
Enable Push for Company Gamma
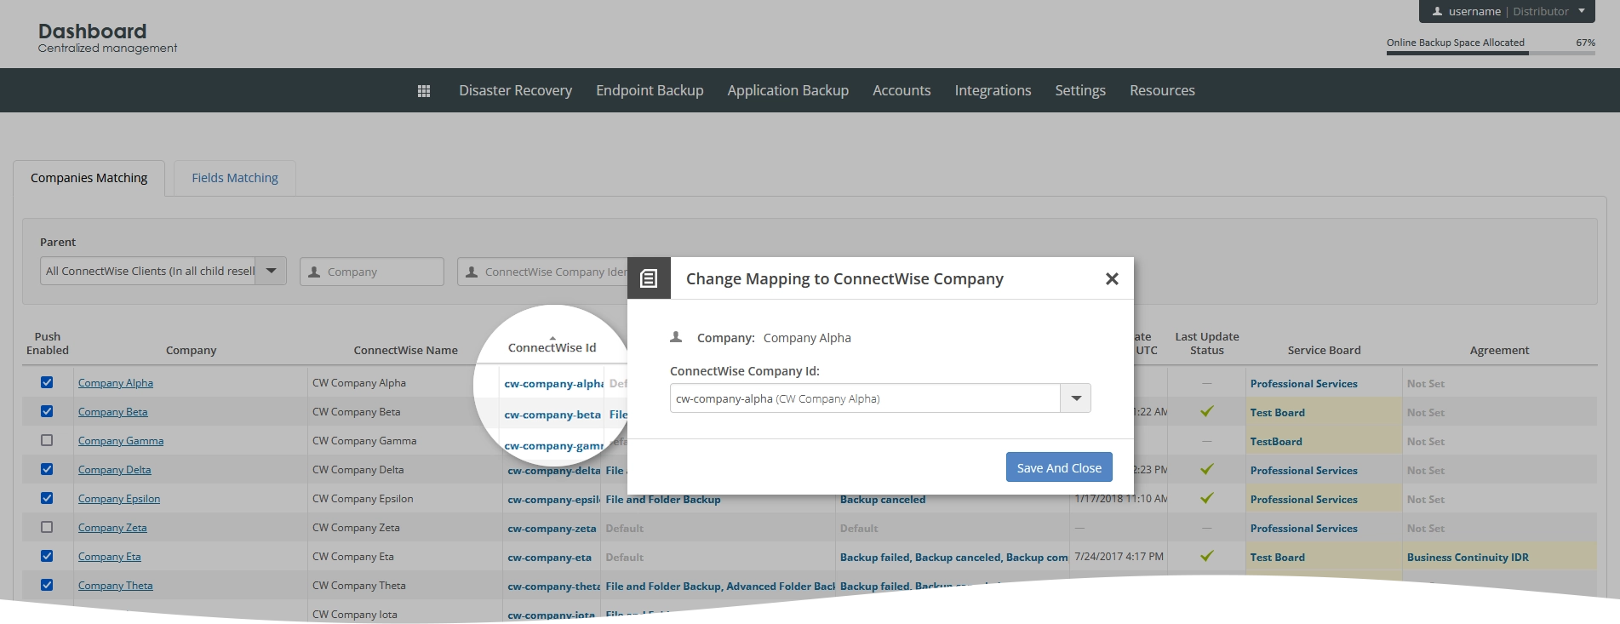[x=47, y=440]
